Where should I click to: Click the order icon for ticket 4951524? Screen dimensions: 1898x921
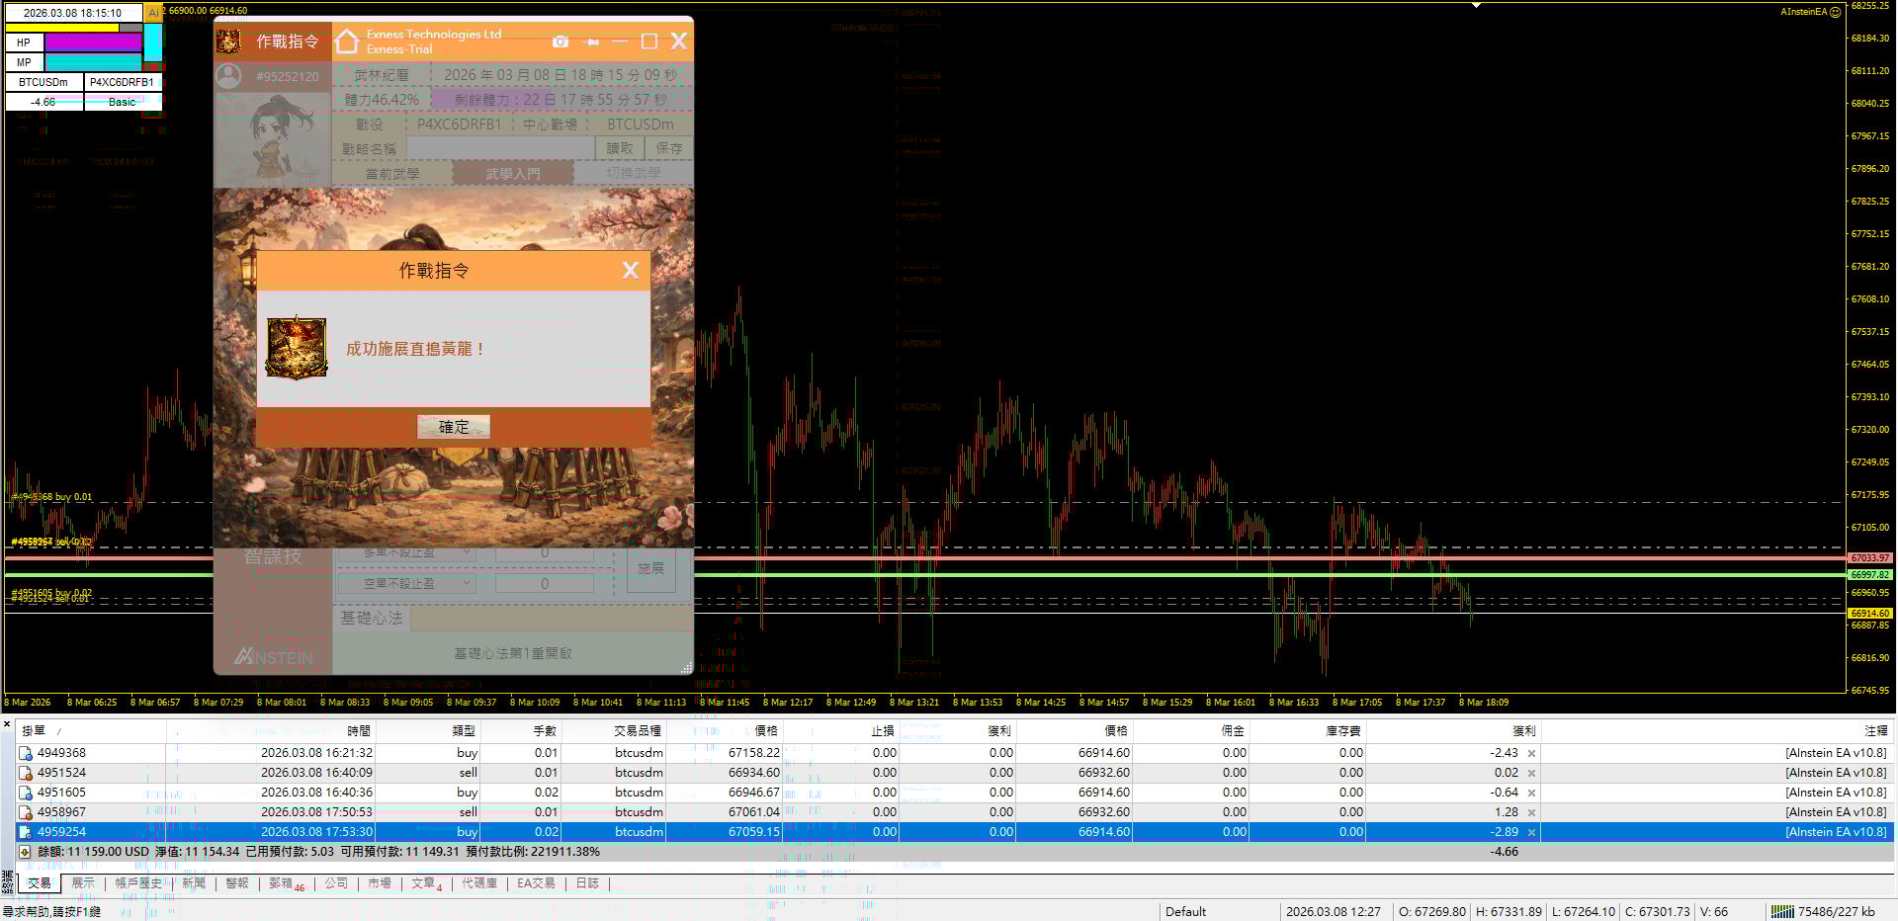[25, 773]
